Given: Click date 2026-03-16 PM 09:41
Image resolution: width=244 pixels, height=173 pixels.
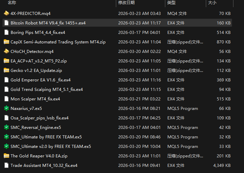Looking at the screenshot, I should 139,166.
